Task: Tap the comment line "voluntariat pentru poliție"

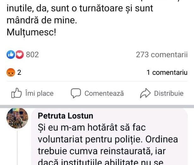Action: [x=108, y=139]
